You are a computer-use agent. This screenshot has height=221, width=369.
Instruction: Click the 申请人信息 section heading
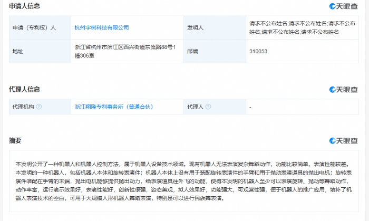tap(24, 6)
